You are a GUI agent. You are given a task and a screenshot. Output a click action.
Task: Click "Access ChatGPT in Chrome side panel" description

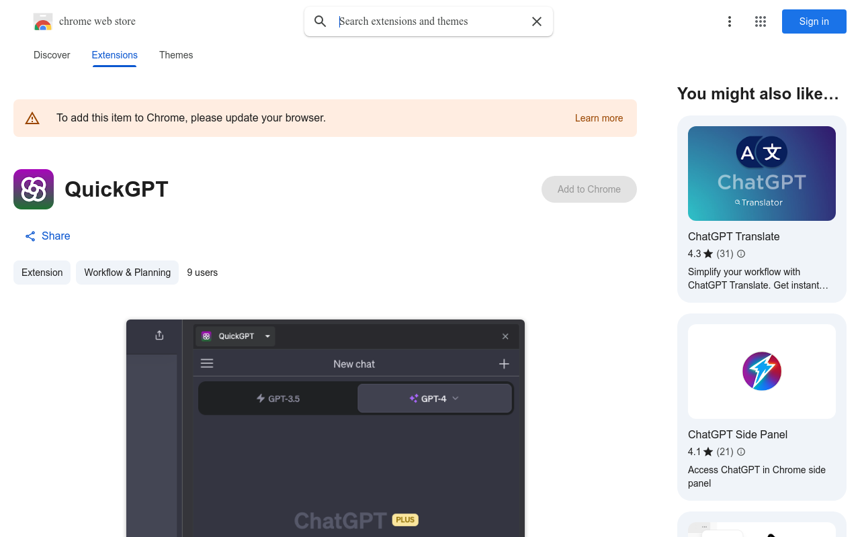click(x=757, y=477)
